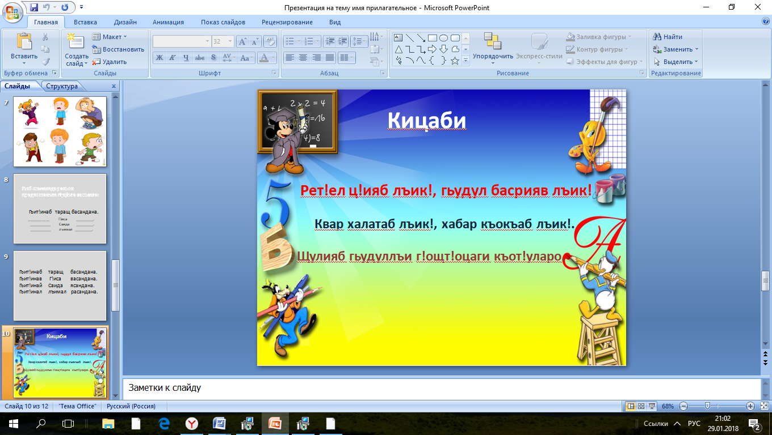This screenshot has width=772, height=435.
Task: Select the oval shape in shapes gallery
Action: coord(444,37)
